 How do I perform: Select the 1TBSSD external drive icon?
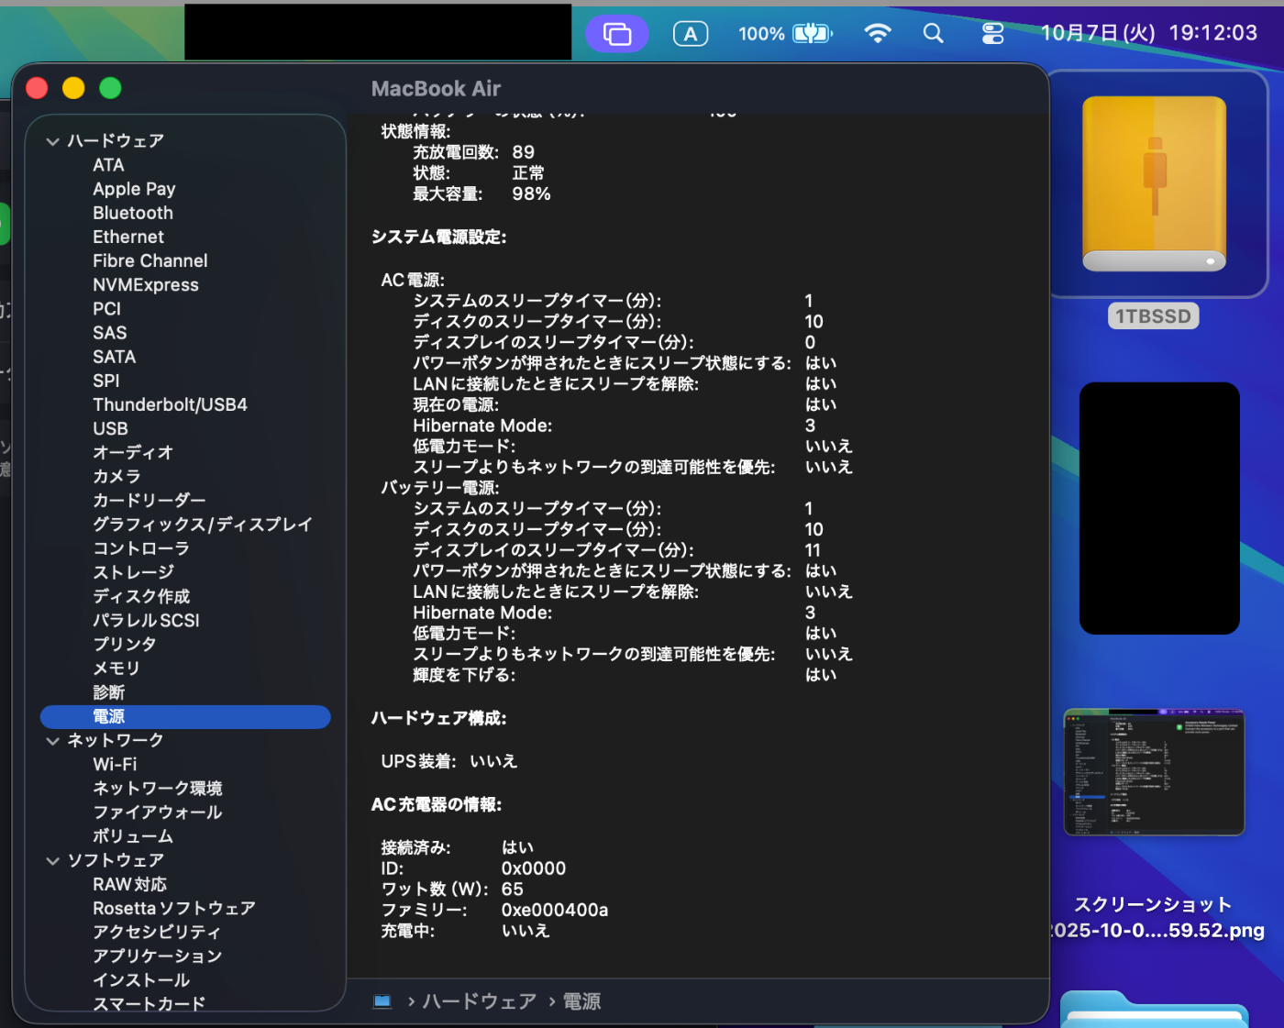click(x=1155, y=184)
